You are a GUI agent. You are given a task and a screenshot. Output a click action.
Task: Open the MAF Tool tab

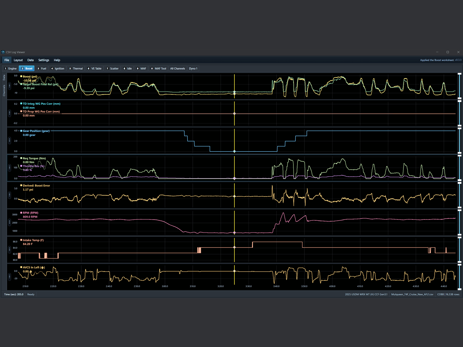pos(159,69)
